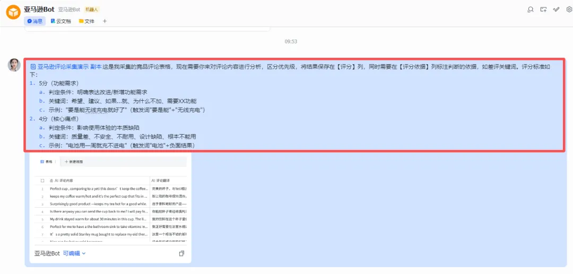Viewport: 573px width, 274px height.
Task: Click 新建视图 in the table preview
Action: coord(74,161)
